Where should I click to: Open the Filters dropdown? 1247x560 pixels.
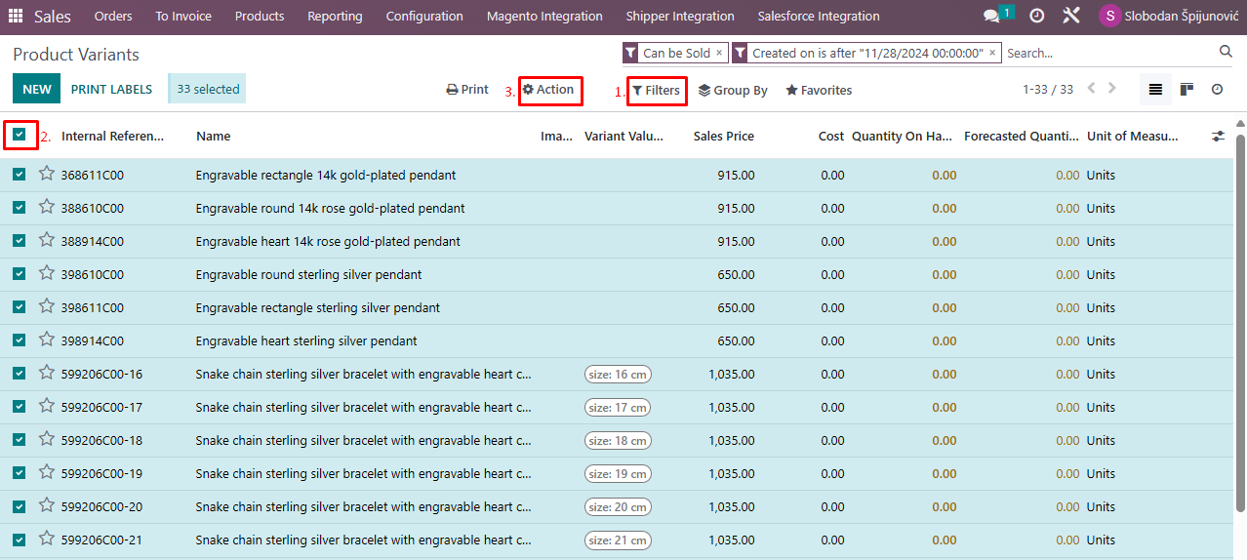click(x=656, y=91)
